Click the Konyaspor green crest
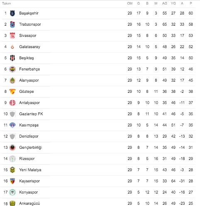This screenshot has width=200, height=206. coord(12,192)
